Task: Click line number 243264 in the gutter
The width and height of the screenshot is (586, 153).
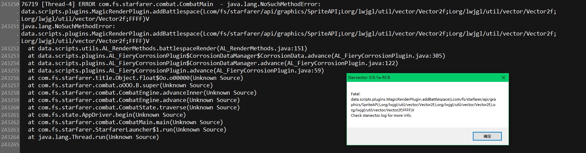Action: (10, 137)
